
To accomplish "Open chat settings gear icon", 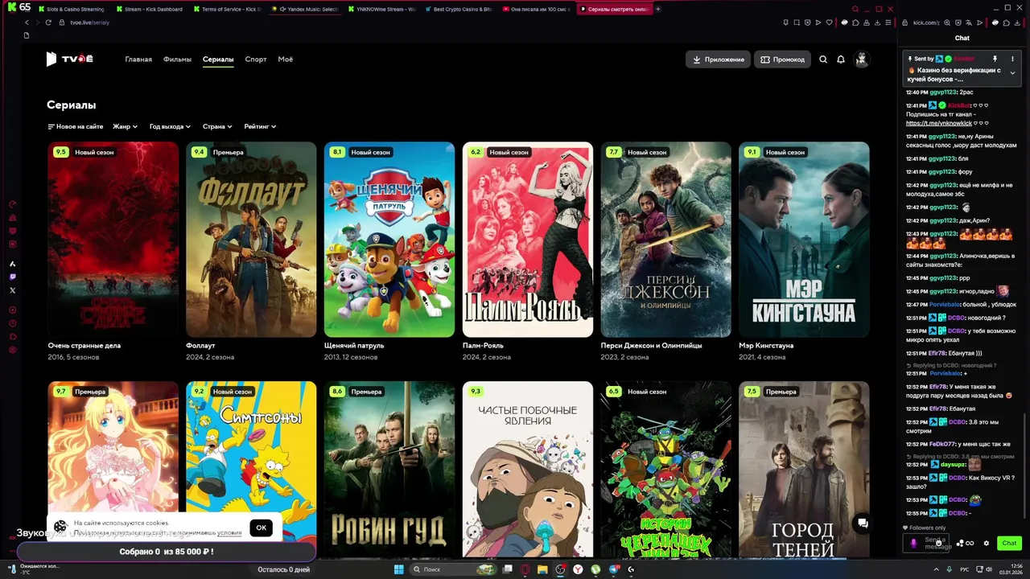I will pos(987,544).
